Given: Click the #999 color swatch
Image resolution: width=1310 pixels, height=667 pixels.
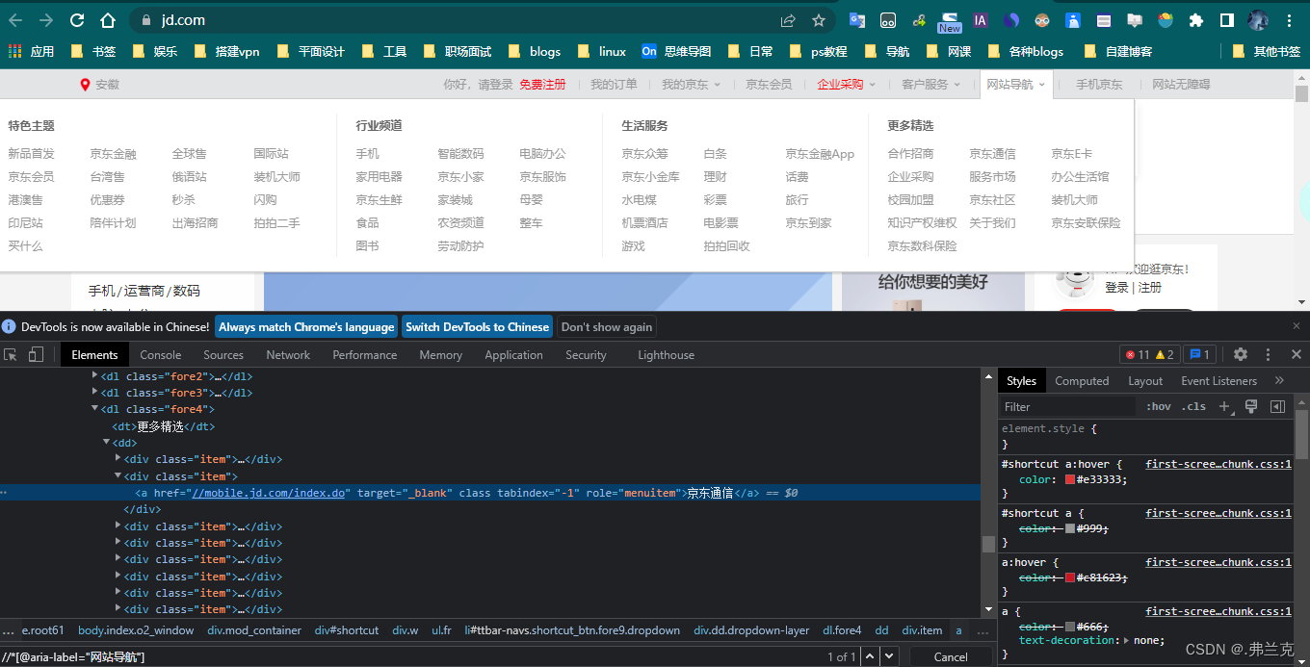Looking at the screenshot, I should [x=1069, y=528].
